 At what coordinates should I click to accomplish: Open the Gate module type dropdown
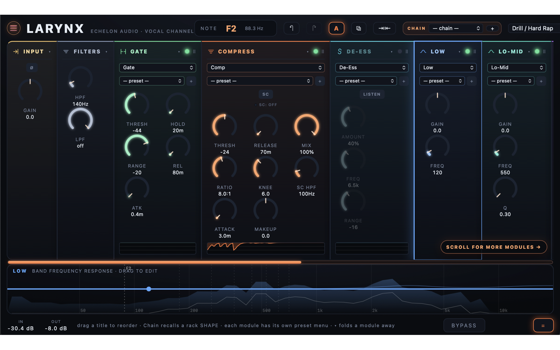[x=157, y=68]
